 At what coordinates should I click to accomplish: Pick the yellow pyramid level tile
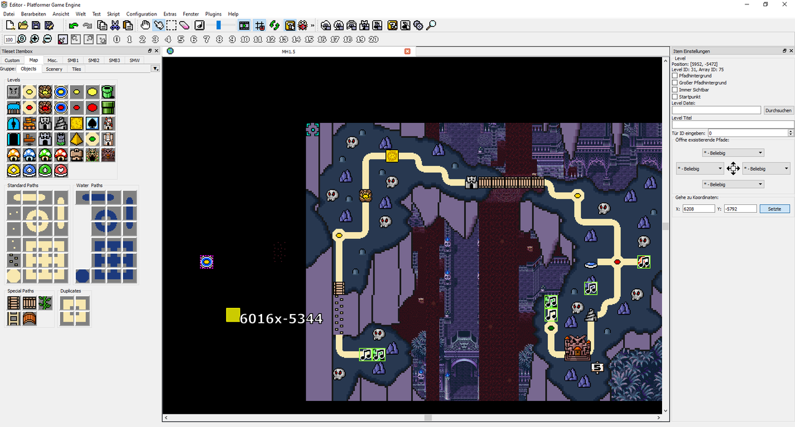point(76,139)
